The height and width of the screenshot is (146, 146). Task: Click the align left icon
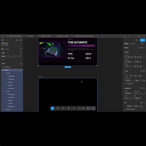click(x=126, y=57)
